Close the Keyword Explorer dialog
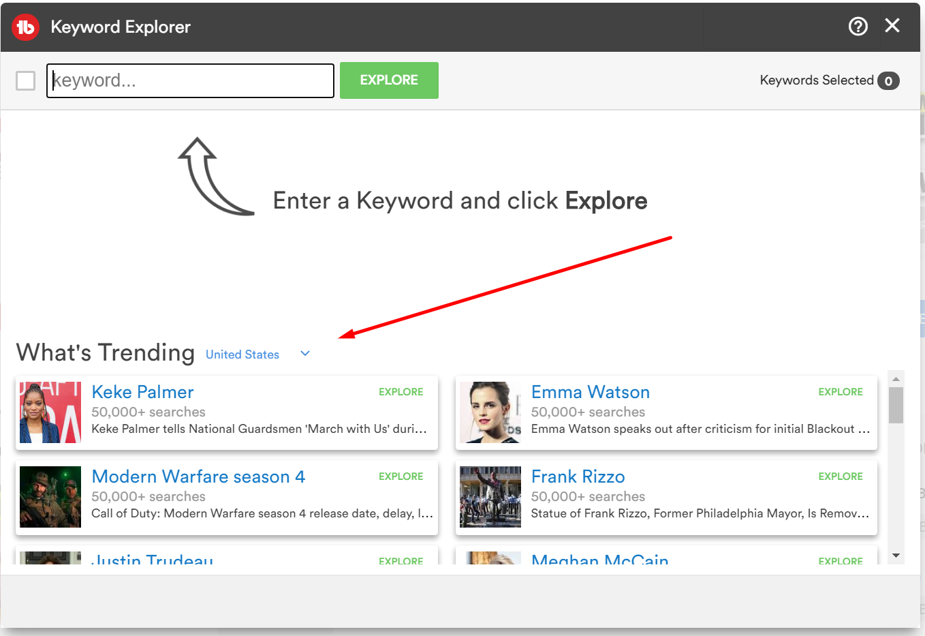This screenshot has width=925, height=636. pyautogui.click(x=892, y=26)
